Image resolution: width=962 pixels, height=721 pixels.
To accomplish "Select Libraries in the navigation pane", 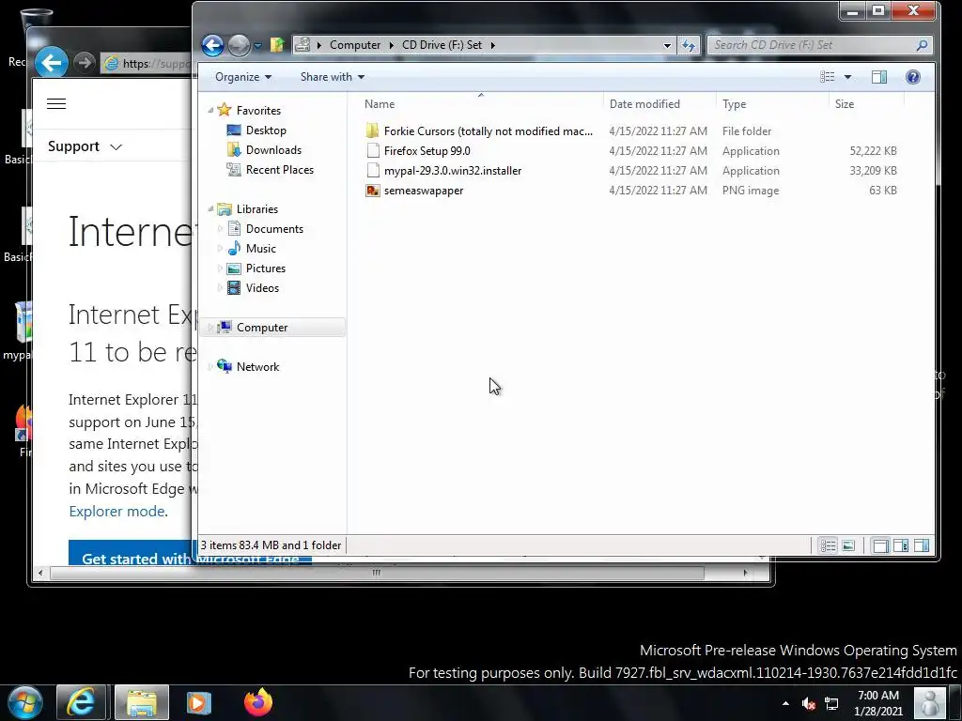I will pyautogui.click(x=257, y=209).
